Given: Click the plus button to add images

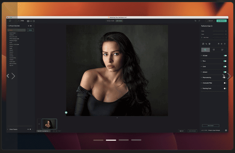Looking at the screenshot, I should (x=39, y=124).
